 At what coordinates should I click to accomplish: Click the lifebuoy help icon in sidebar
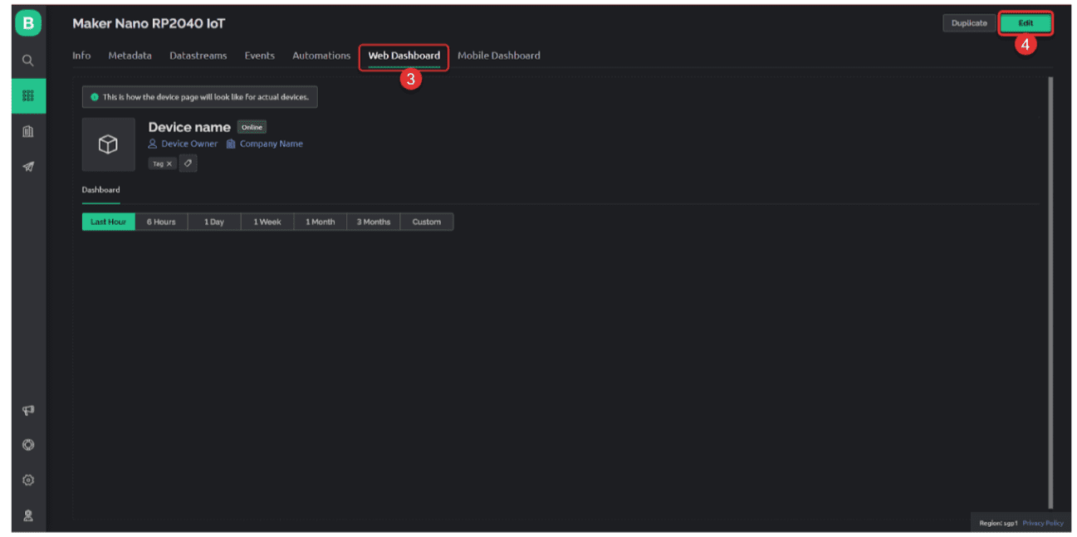click(x=28, y=445)
